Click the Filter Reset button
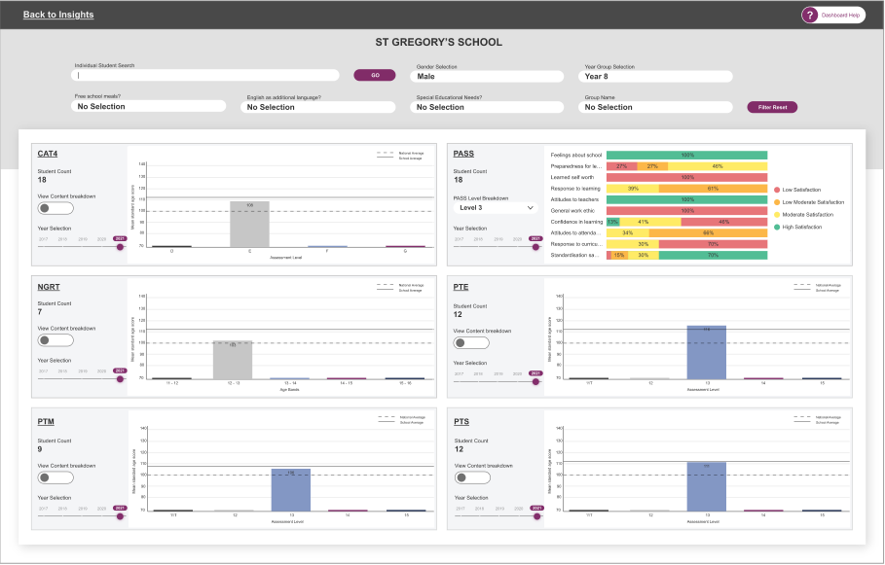 point(773,107)
